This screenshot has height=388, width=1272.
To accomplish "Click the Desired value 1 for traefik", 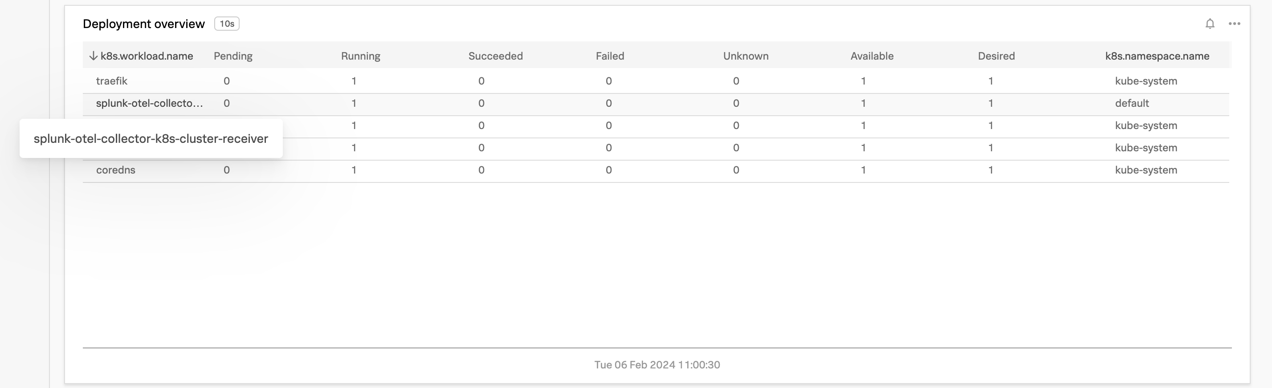I will pyautogui.click(x=991, y=81).
